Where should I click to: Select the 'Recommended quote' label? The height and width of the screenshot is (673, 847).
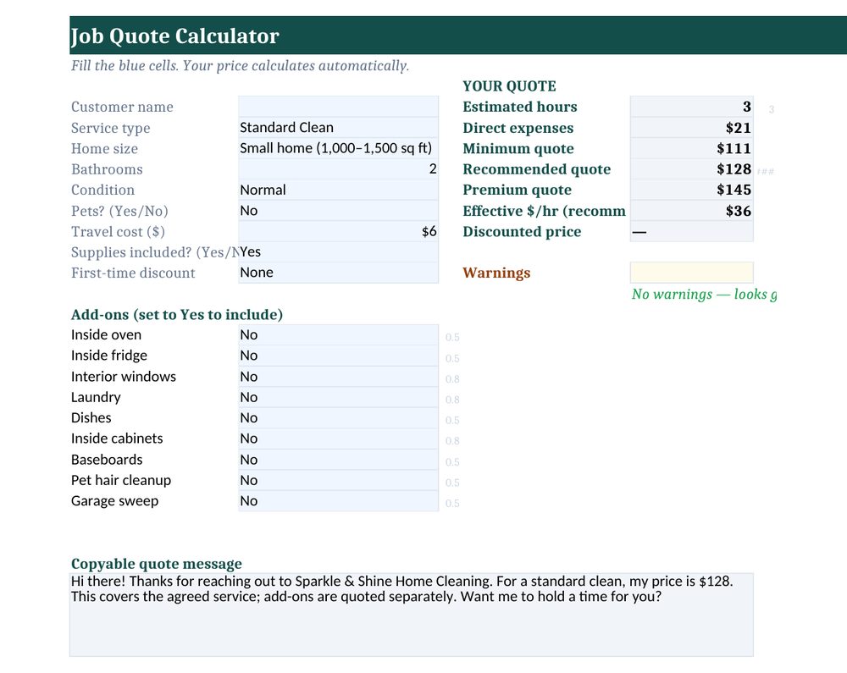(x=536, y=169)
